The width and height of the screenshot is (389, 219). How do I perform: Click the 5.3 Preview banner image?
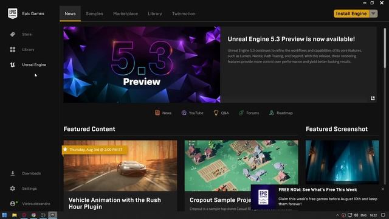(x=142, y=64)
